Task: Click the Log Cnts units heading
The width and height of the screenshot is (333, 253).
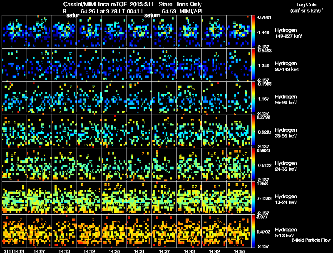Action: pyautogui.click(x=306, y=7)
